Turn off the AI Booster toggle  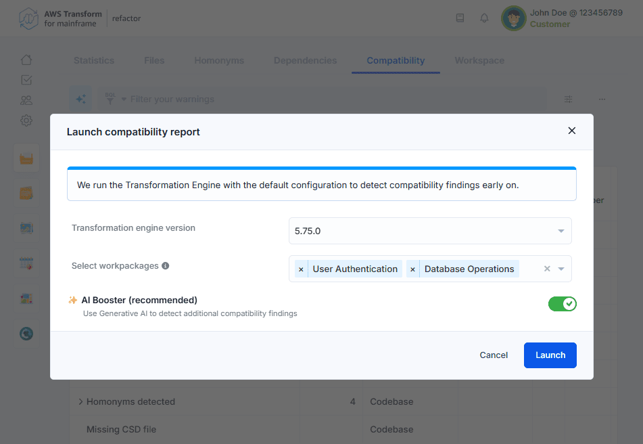click(562, 303)
